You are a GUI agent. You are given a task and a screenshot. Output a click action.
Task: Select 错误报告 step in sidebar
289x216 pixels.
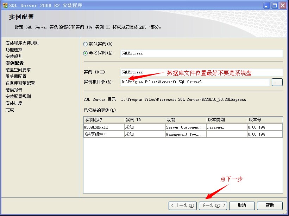(x=14, y=90)
